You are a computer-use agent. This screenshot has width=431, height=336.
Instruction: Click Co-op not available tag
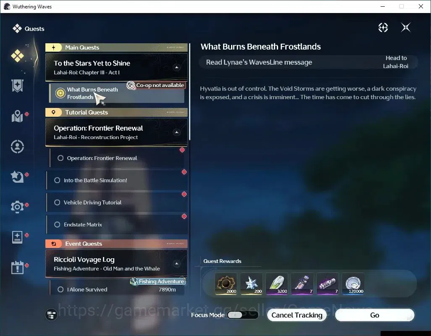coord(156,85)
